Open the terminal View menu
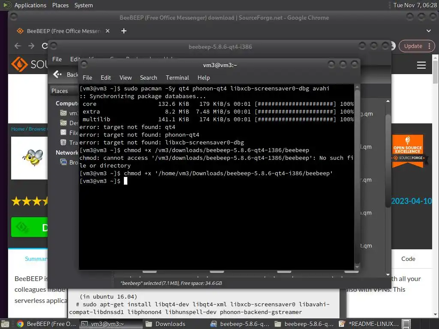Viewport: 439px width, 329px height. pyautogui.click(x=126, y=78)
